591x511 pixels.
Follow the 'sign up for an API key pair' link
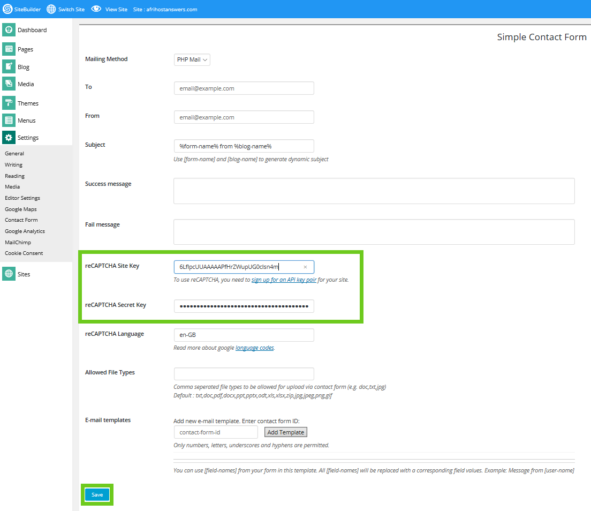click(x=284, y=280)
